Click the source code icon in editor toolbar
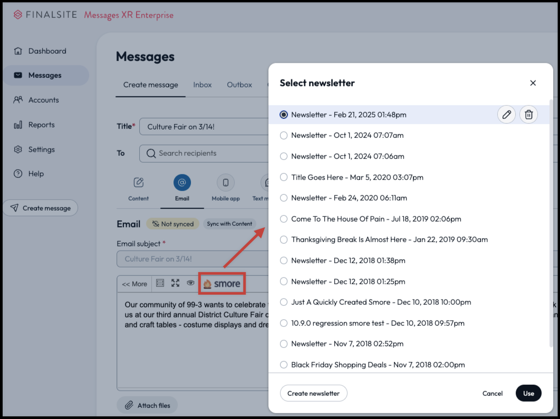The width and height of the screenshot is (560, 419). click(x=160, y=283)
